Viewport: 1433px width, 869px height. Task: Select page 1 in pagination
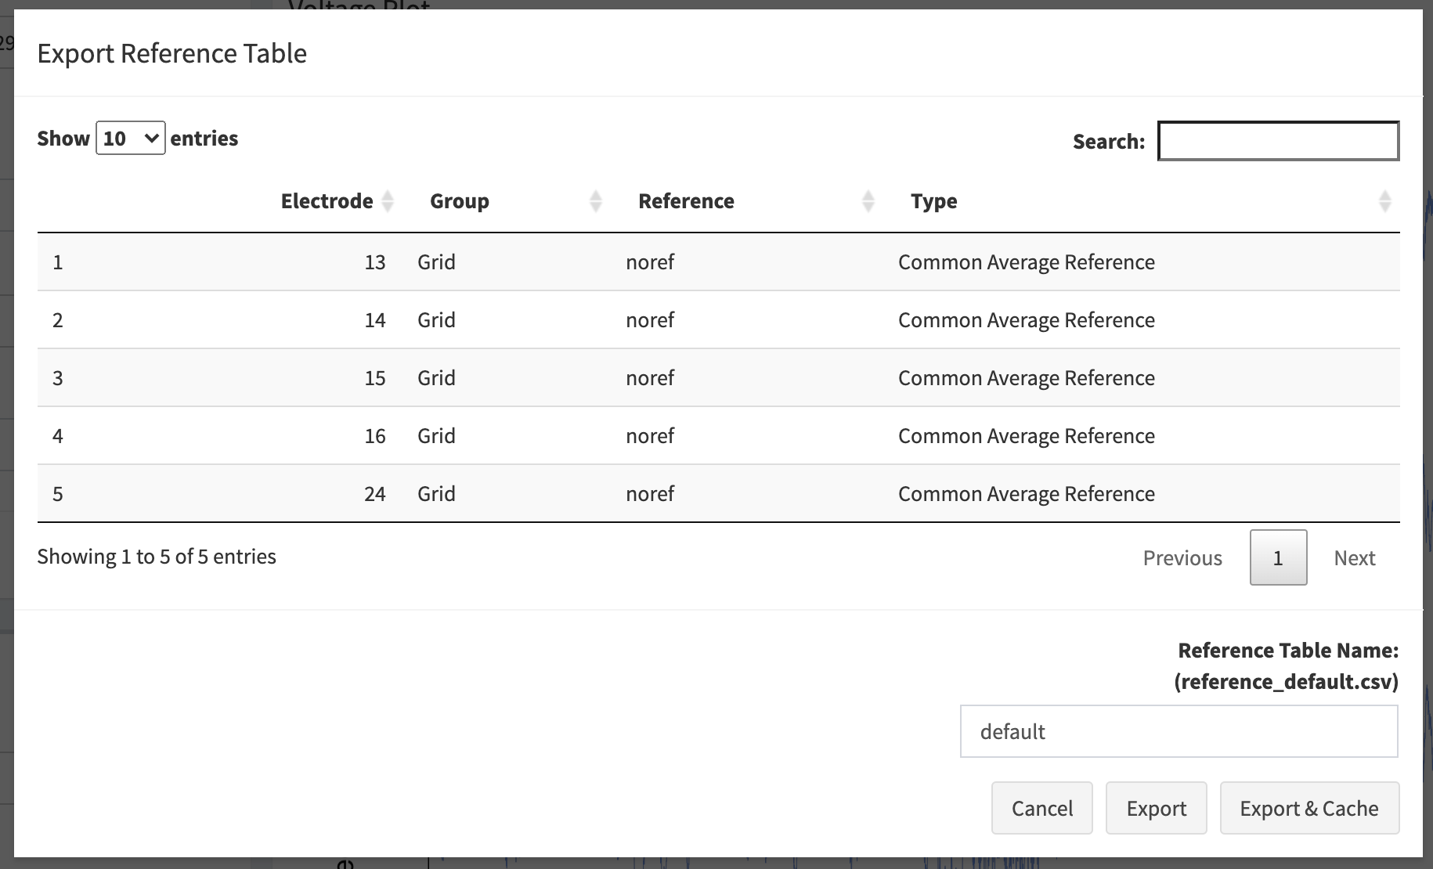click(1278, 557)
